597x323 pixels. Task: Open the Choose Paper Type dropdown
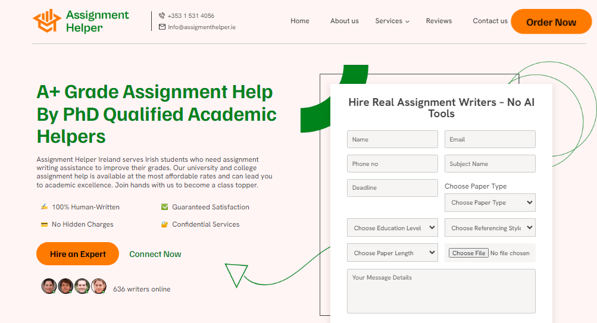490,203
